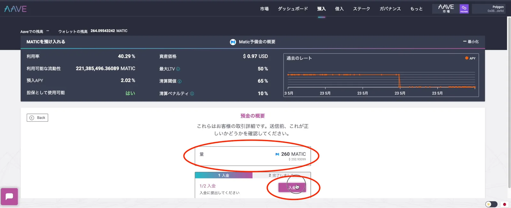Click the Matic token icon in summary header
Screen dimensions: 511x208
(233, 42)
